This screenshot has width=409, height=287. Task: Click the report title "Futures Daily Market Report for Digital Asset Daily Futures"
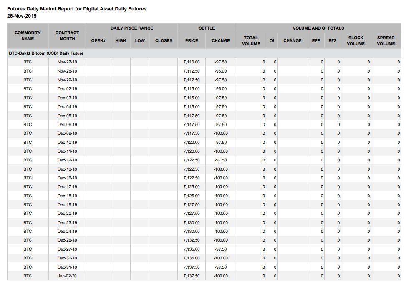[77, 9]
